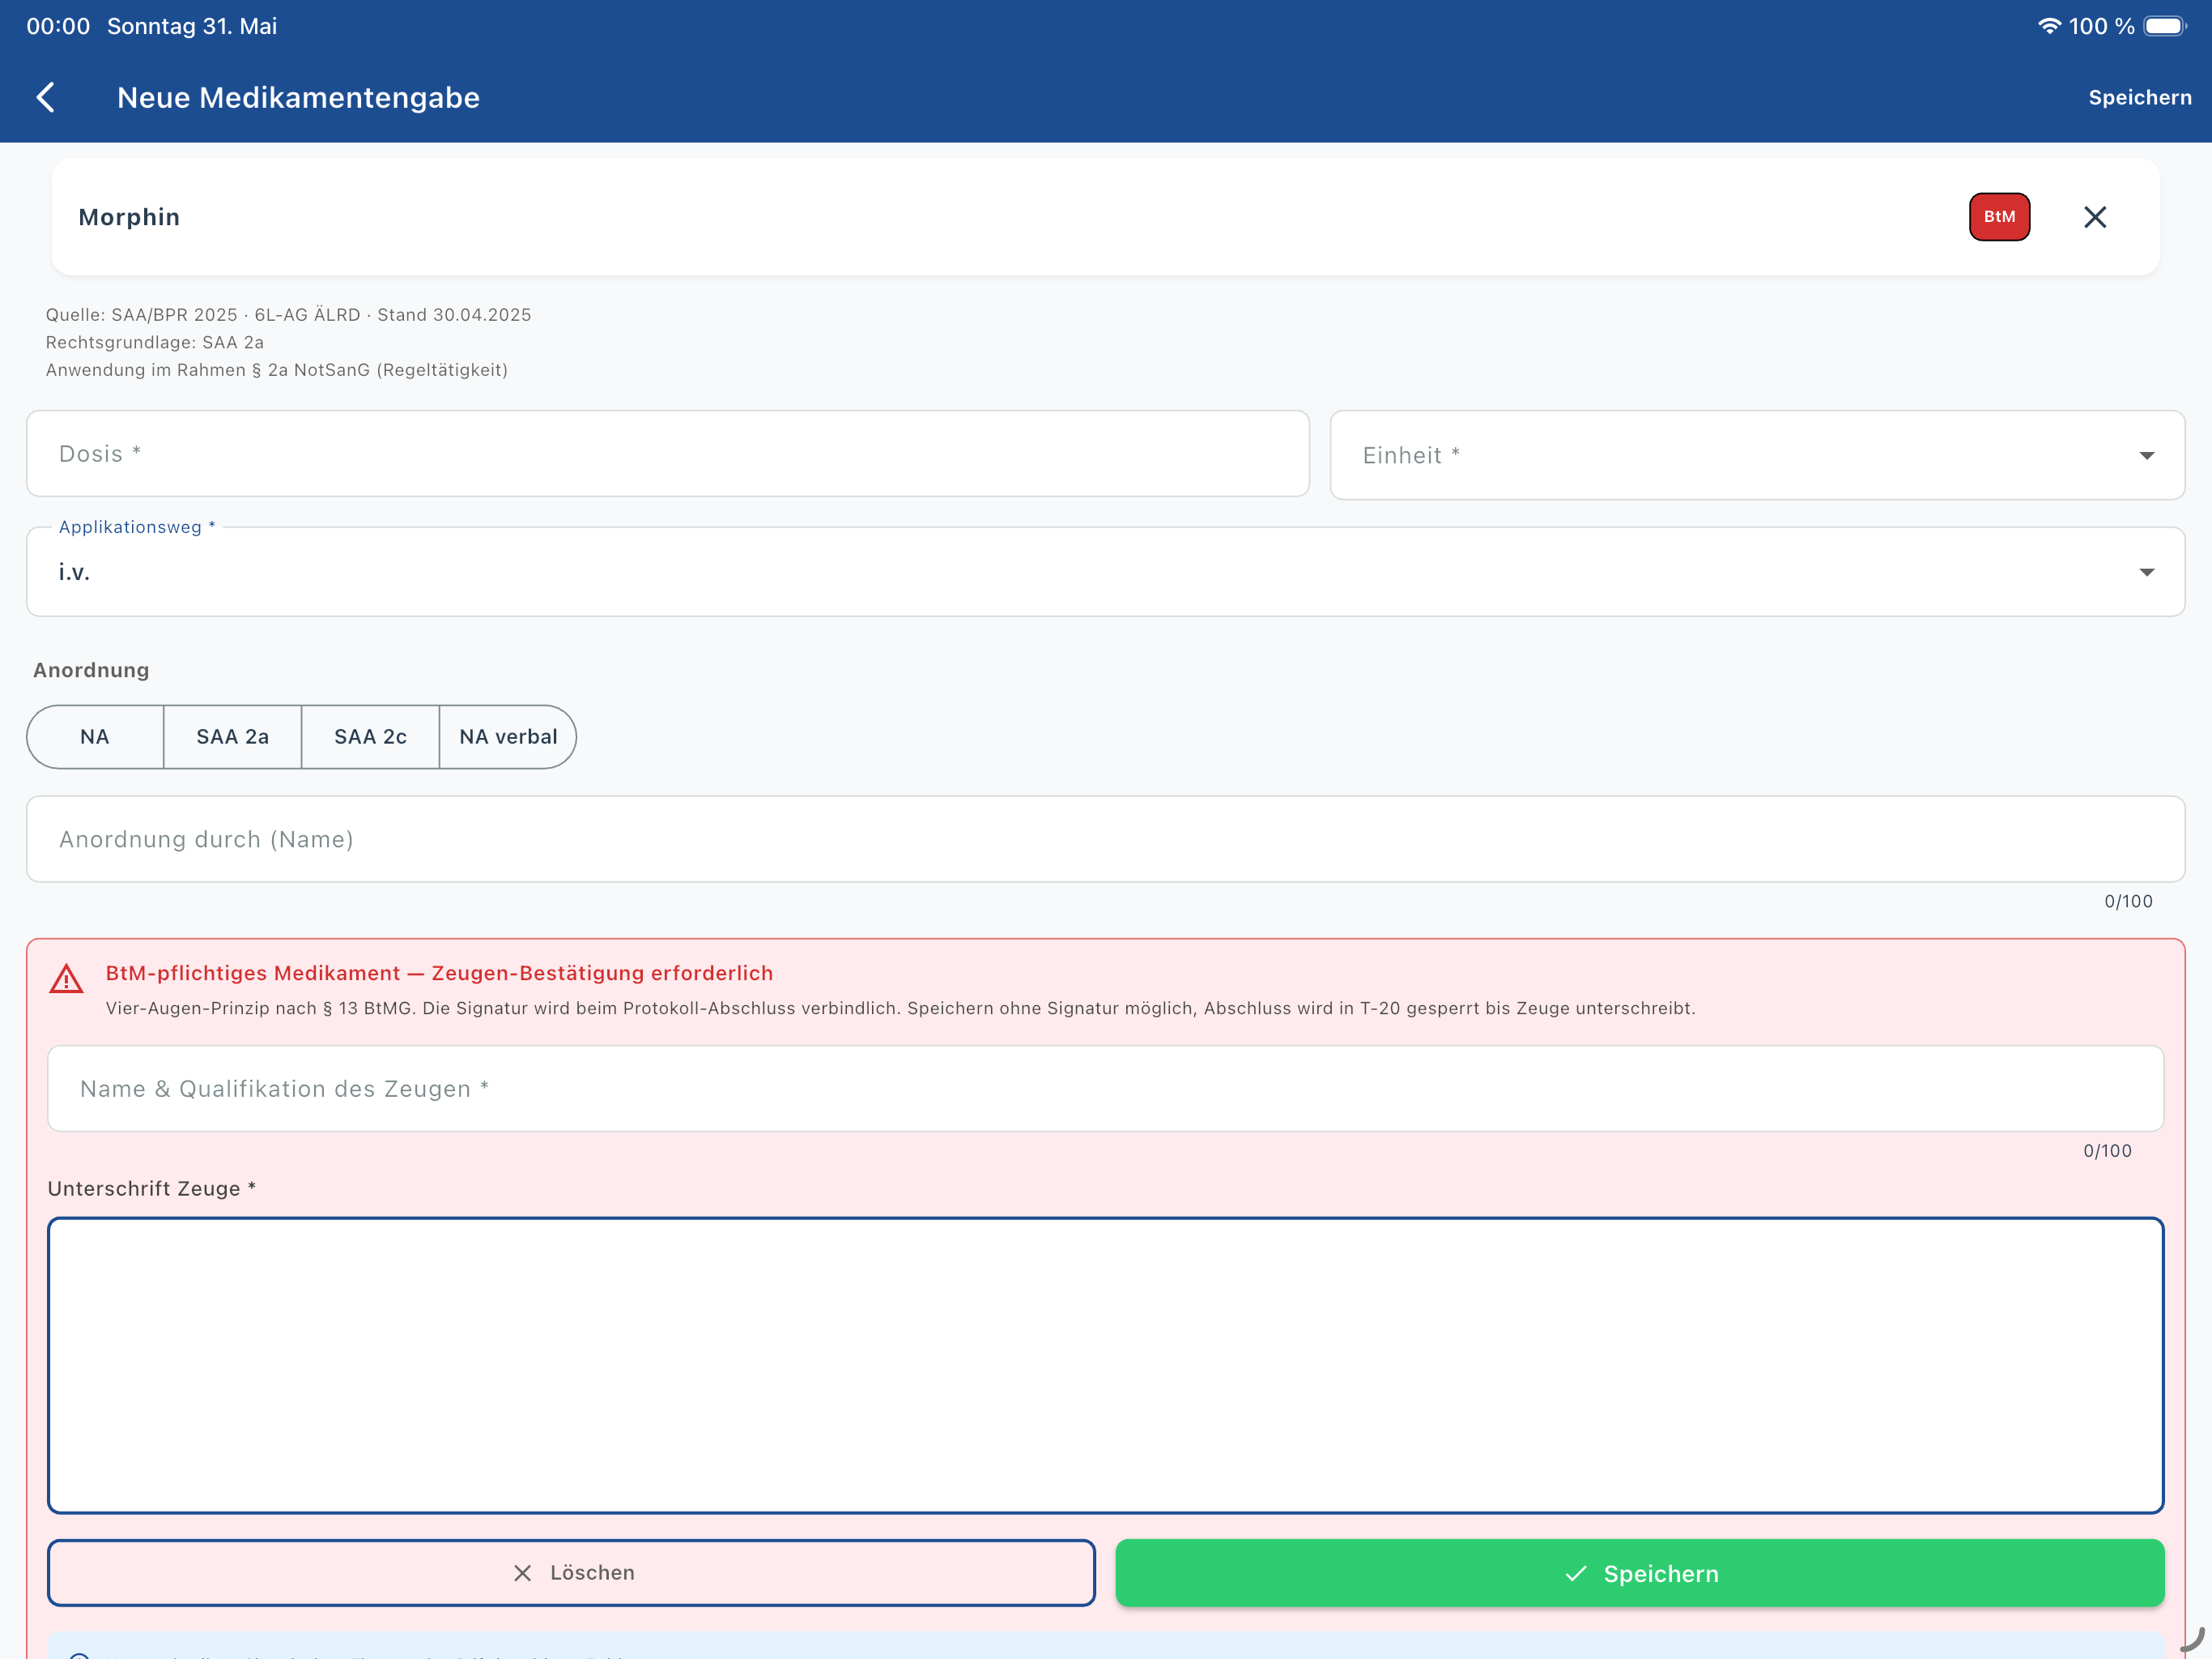Click the Morphin medication name

tap(129, 217)
